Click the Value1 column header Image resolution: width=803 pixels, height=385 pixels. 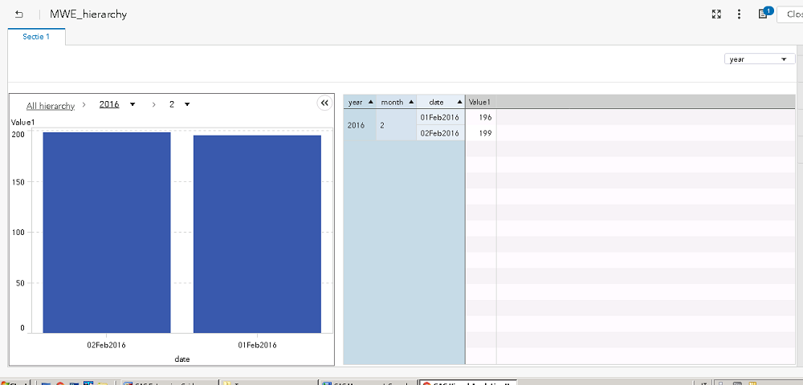click(x=479, y=102)
